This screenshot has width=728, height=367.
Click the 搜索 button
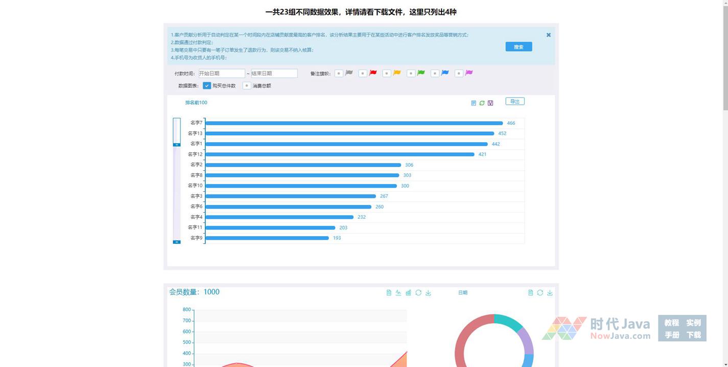(519, 47)
